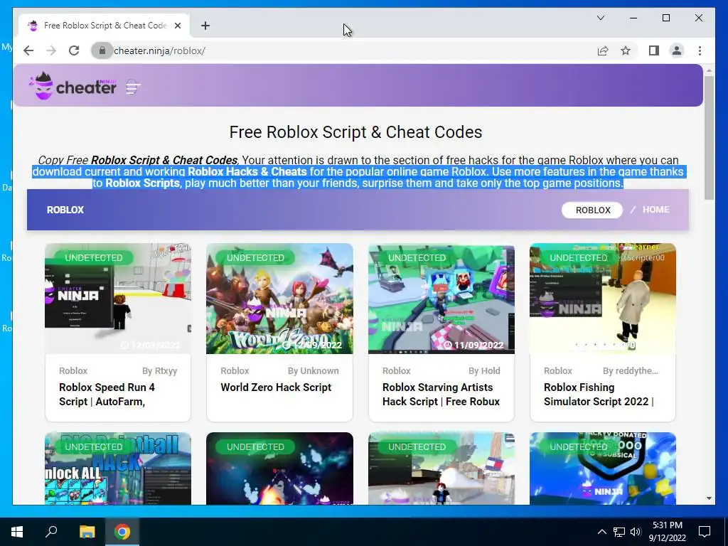This screenshot has height=546, width=728.
Task: Click Roblox Fishing Simulator Script 2022 title
Action: pyautogui.click(x=599, y=394)
